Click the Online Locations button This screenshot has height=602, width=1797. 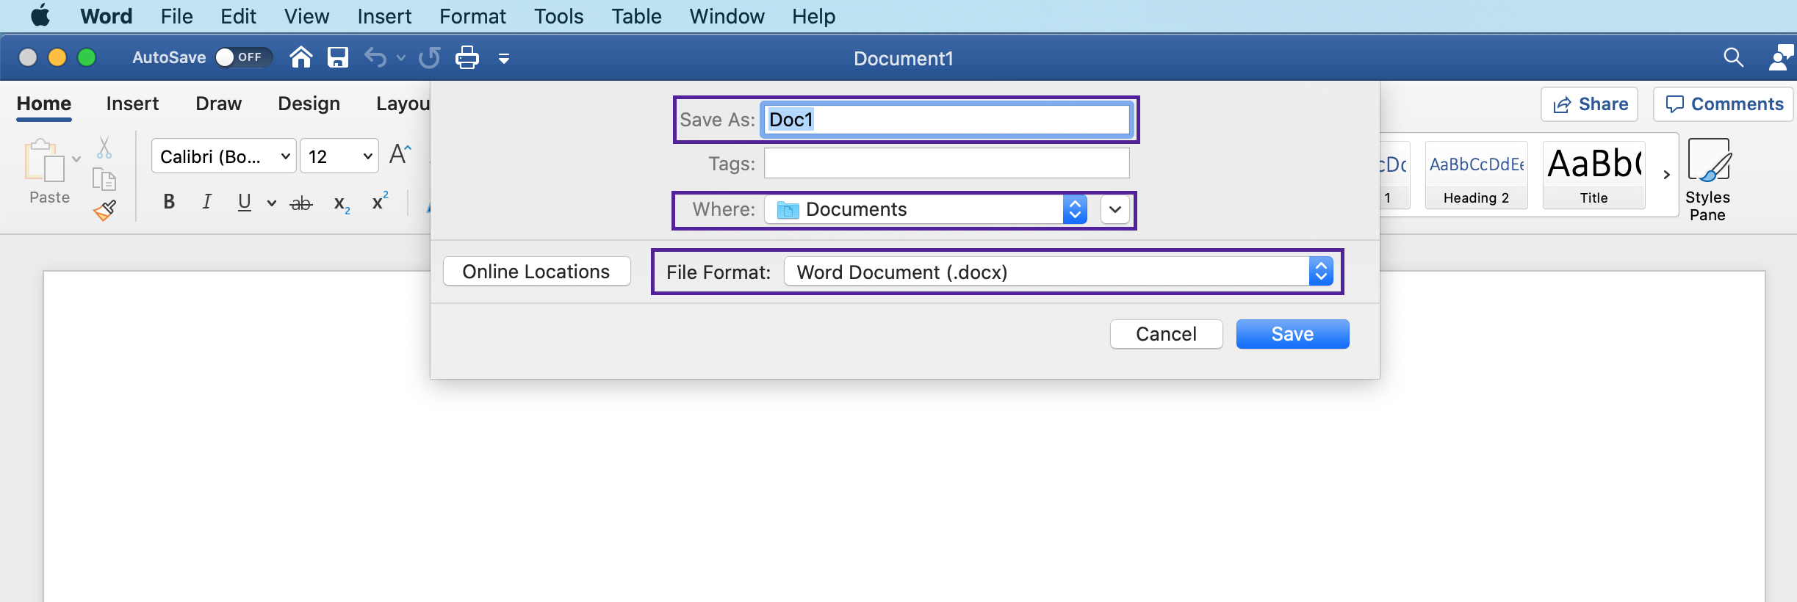(x=536, y=272)
